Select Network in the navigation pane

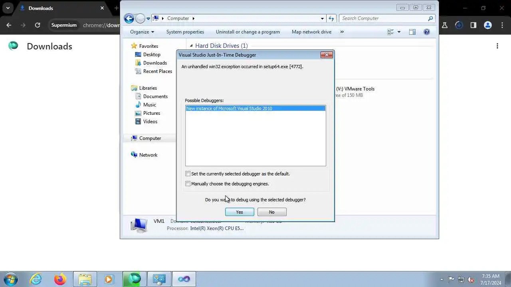148,155
